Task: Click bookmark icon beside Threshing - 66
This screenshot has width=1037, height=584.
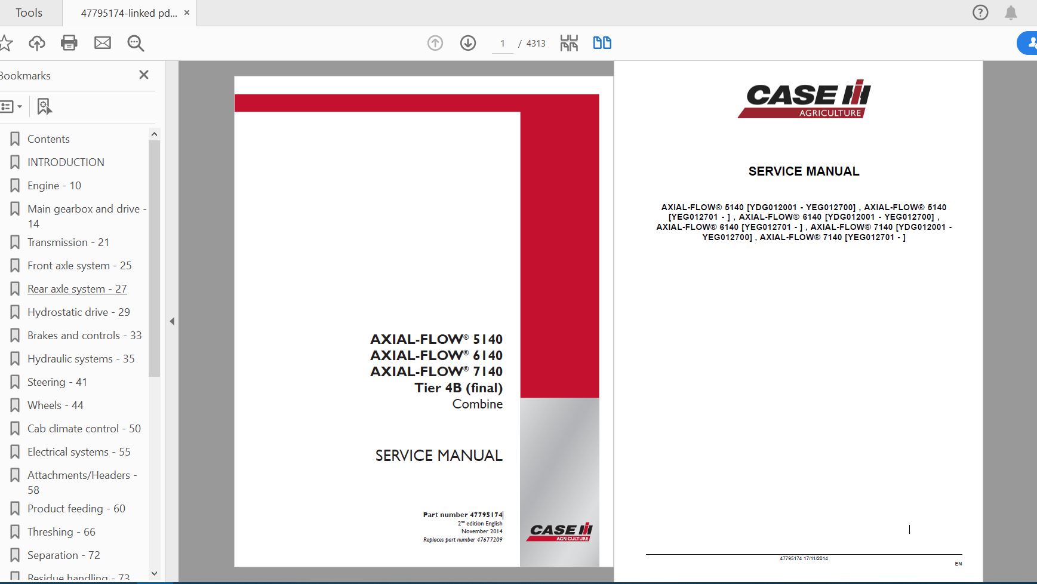Action: coord(15,532)
